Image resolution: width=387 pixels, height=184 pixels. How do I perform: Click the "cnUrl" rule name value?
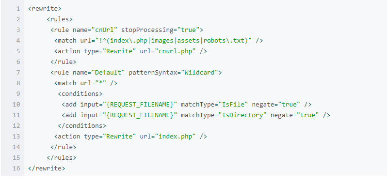(104, 30)
